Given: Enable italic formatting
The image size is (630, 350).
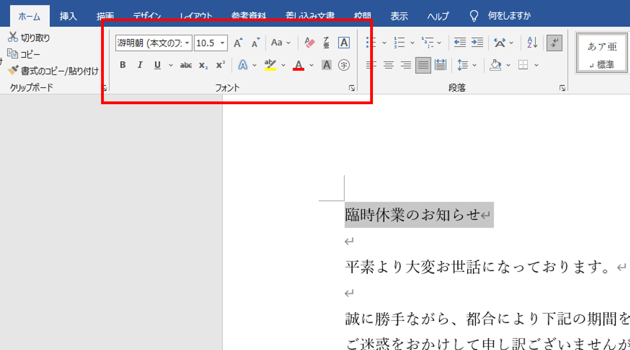Looking at the screenshot, I should [x=140, y=65].
